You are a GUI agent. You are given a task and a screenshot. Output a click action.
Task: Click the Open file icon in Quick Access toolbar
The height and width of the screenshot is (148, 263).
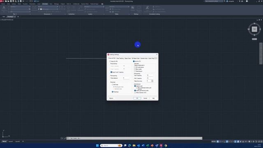[x=8, y=1]
